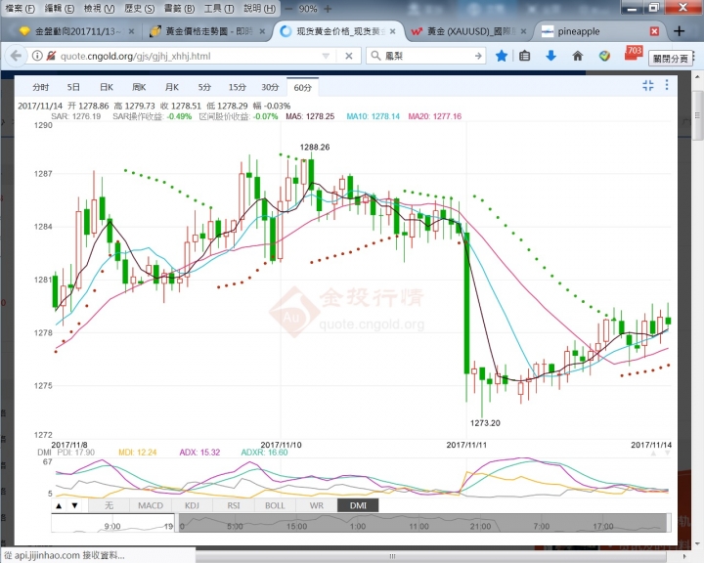Open the bookmarks library list icon
Image resolution: width=704 pixels, height=563 pixels.
click(x=525, y=56)
